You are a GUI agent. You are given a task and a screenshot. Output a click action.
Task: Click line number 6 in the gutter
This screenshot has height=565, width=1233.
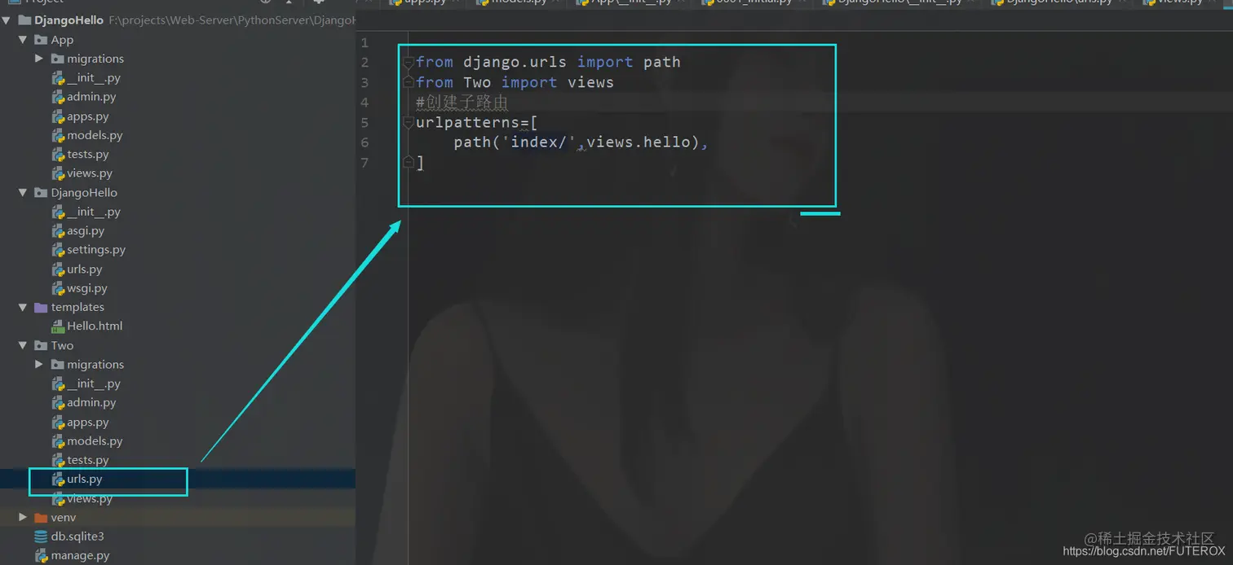pyautogui.click(x=365, y=142)
